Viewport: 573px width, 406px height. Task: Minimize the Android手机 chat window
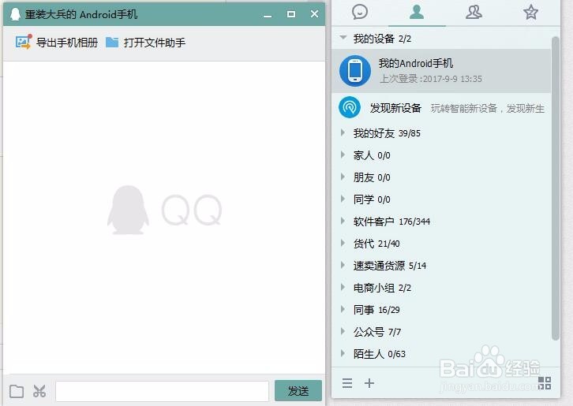pyautogui.click(x=268, y=15)
